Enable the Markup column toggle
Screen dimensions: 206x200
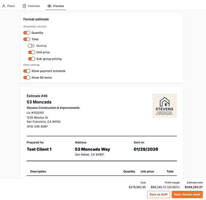pyautogui.click(x=31, y=46)
